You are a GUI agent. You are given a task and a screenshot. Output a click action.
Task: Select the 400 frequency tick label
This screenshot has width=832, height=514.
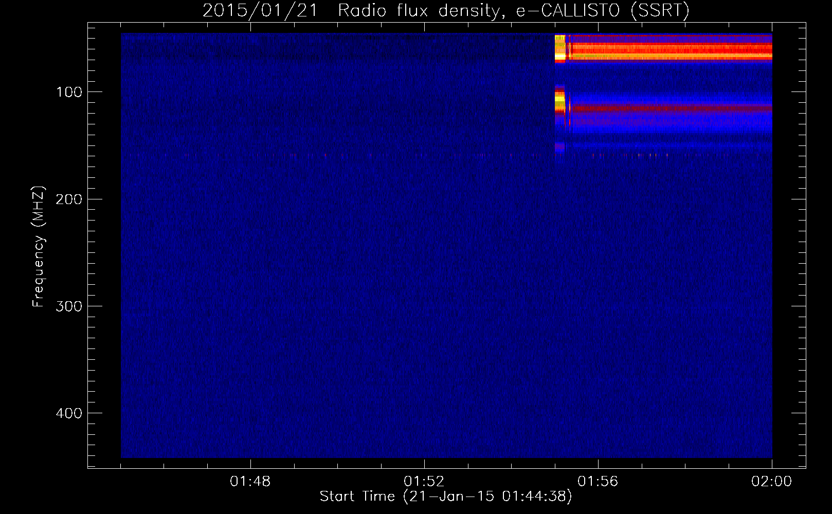pos(69,413)
